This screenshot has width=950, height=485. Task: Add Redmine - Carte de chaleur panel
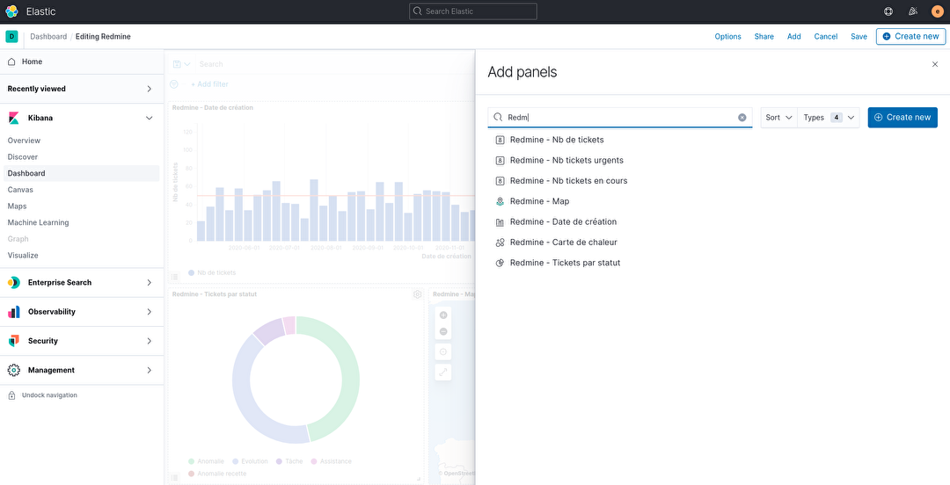[x=564, y=242]
